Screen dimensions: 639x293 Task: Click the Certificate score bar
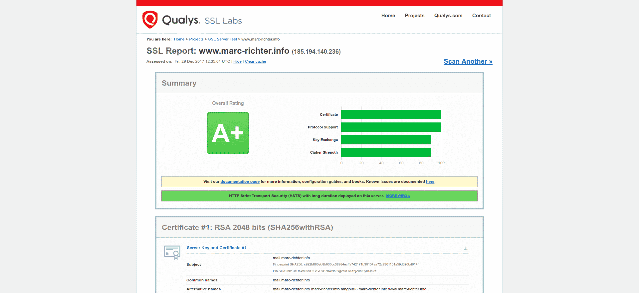[391, 114]
